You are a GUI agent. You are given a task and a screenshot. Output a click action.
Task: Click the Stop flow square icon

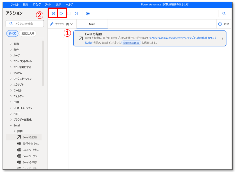click(x=68, y=13)
